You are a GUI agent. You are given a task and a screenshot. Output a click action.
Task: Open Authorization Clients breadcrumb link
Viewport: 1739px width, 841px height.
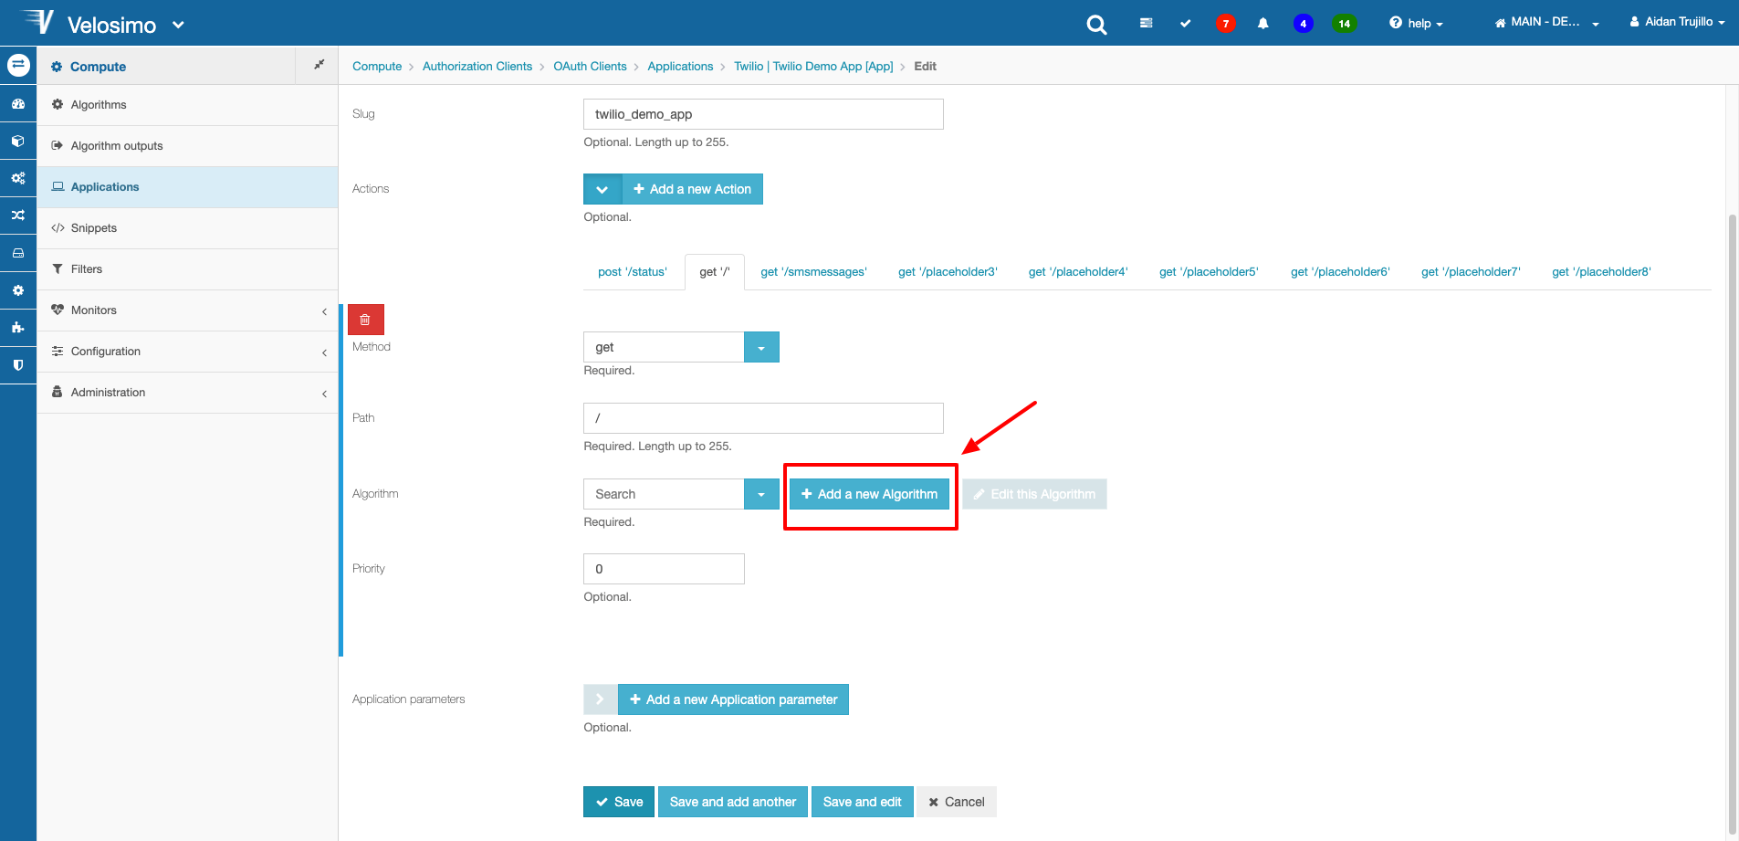coord(477,66)
